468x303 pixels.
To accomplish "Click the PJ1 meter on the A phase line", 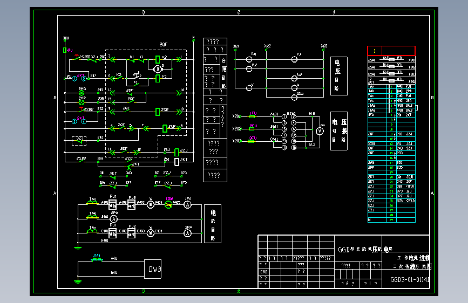I will point(112,204).
